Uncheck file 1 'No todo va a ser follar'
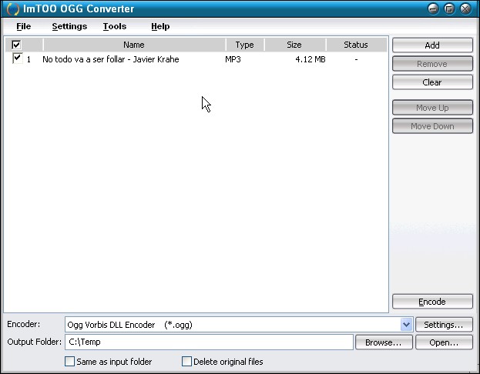The width and height of the screenshot is (480, 374). point(18,58)
